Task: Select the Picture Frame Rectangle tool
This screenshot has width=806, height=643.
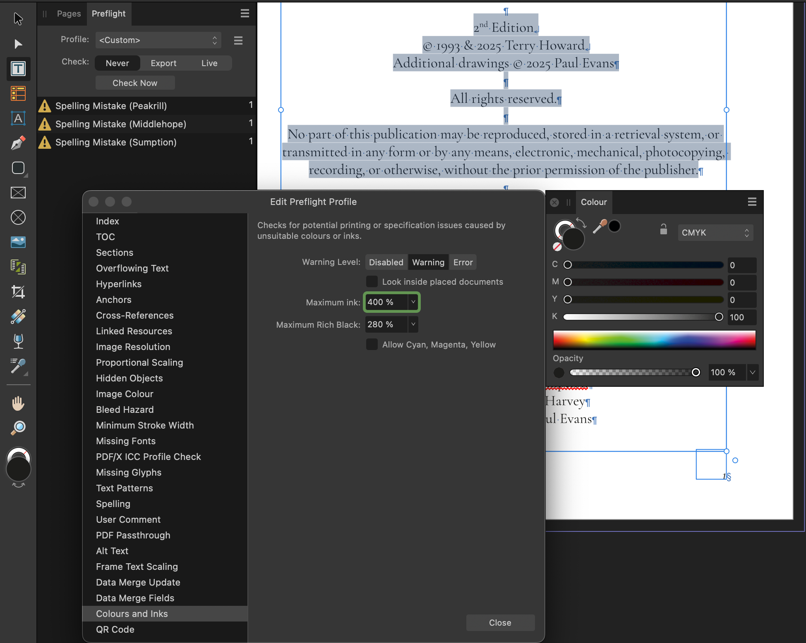Action: coord(18,193)
